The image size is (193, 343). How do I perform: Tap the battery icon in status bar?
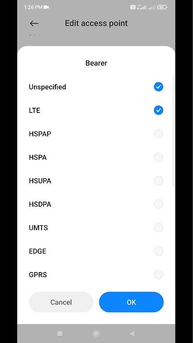(162, 7)
